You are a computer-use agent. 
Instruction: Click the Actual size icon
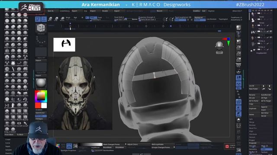click(x=238, y=53)
